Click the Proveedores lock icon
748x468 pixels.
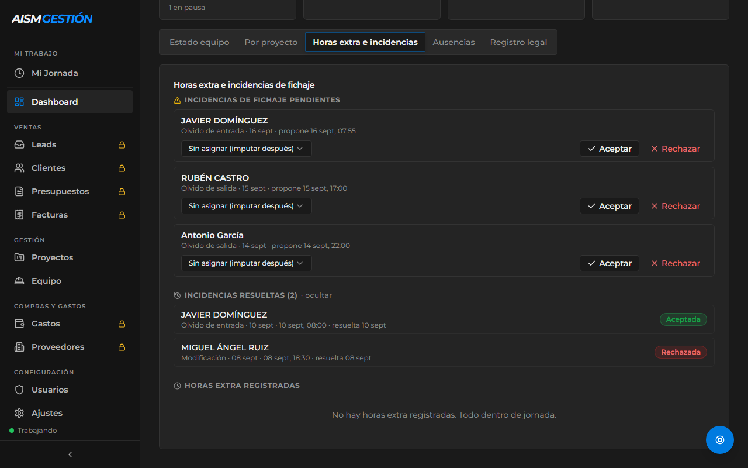(x=122, y=347)
